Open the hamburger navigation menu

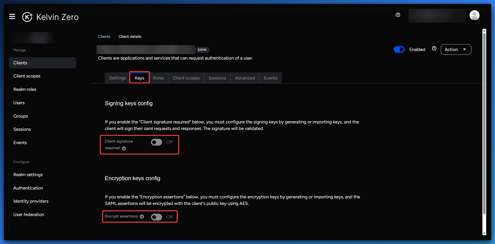pyautogui.click(x=12, y=17)
